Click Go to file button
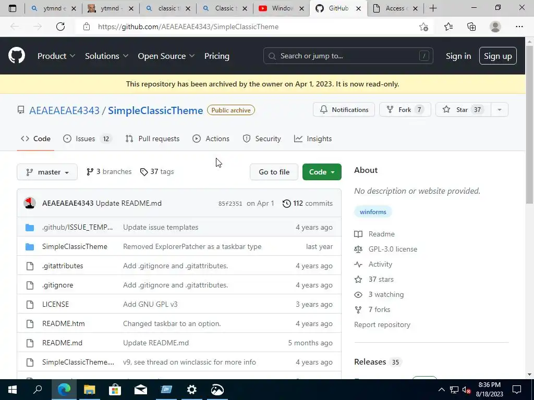Screen dimensions: 534x400 (274, 172)
